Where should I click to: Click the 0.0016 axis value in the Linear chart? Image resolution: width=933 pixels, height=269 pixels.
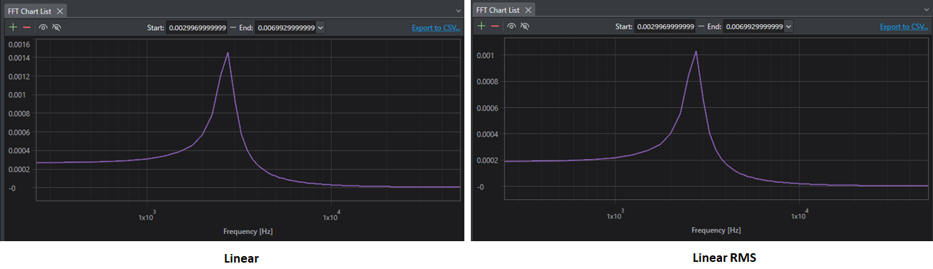pos(19,44)
